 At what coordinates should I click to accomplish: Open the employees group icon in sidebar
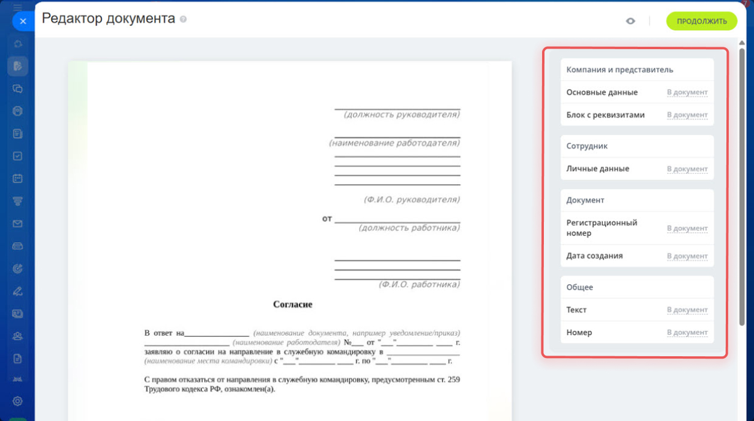[17, 336]
